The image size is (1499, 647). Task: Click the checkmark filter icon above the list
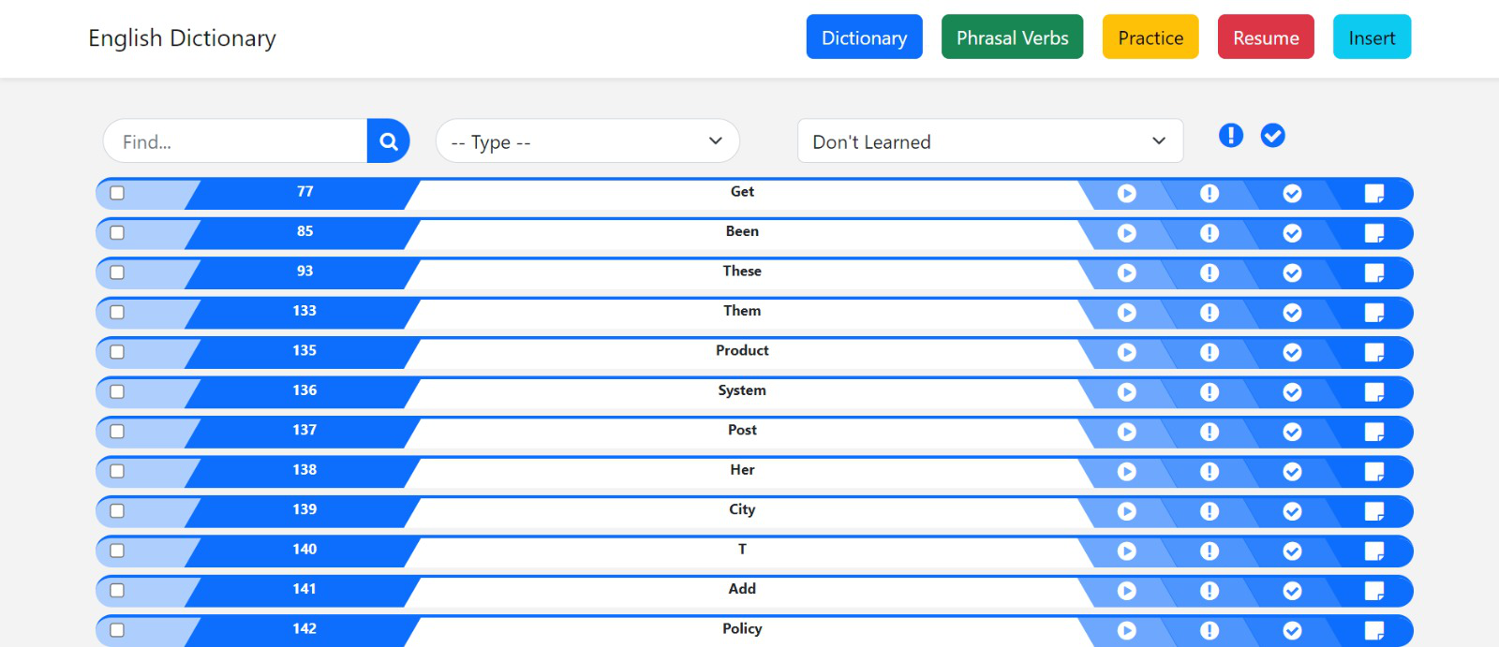coord(1272,136)
